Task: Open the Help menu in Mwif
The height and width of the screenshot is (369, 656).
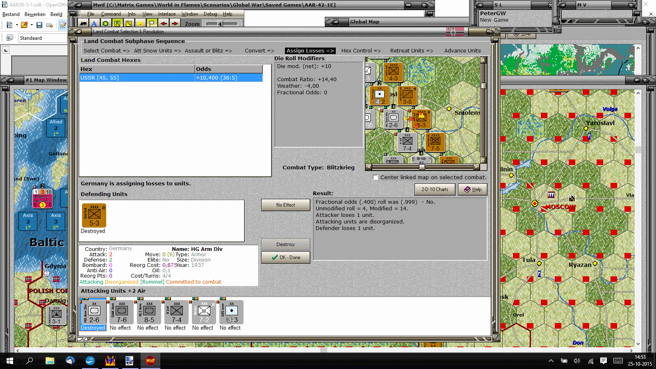Action: (x=228, y=14)
